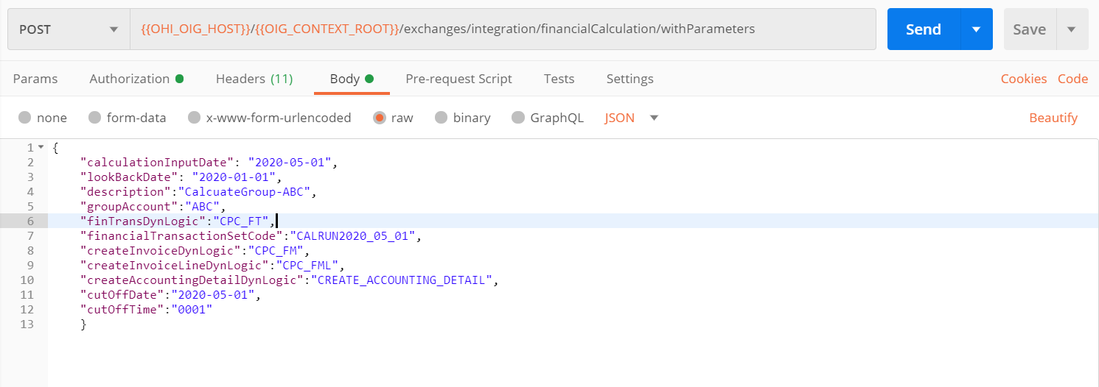
Task: Click the Send button
Action: [x=924, y=29]
